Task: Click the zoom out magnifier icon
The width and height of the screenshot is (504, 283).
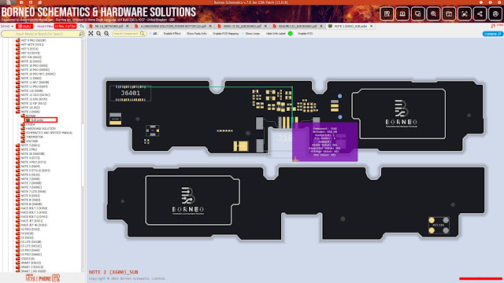Action: point(98,33)
